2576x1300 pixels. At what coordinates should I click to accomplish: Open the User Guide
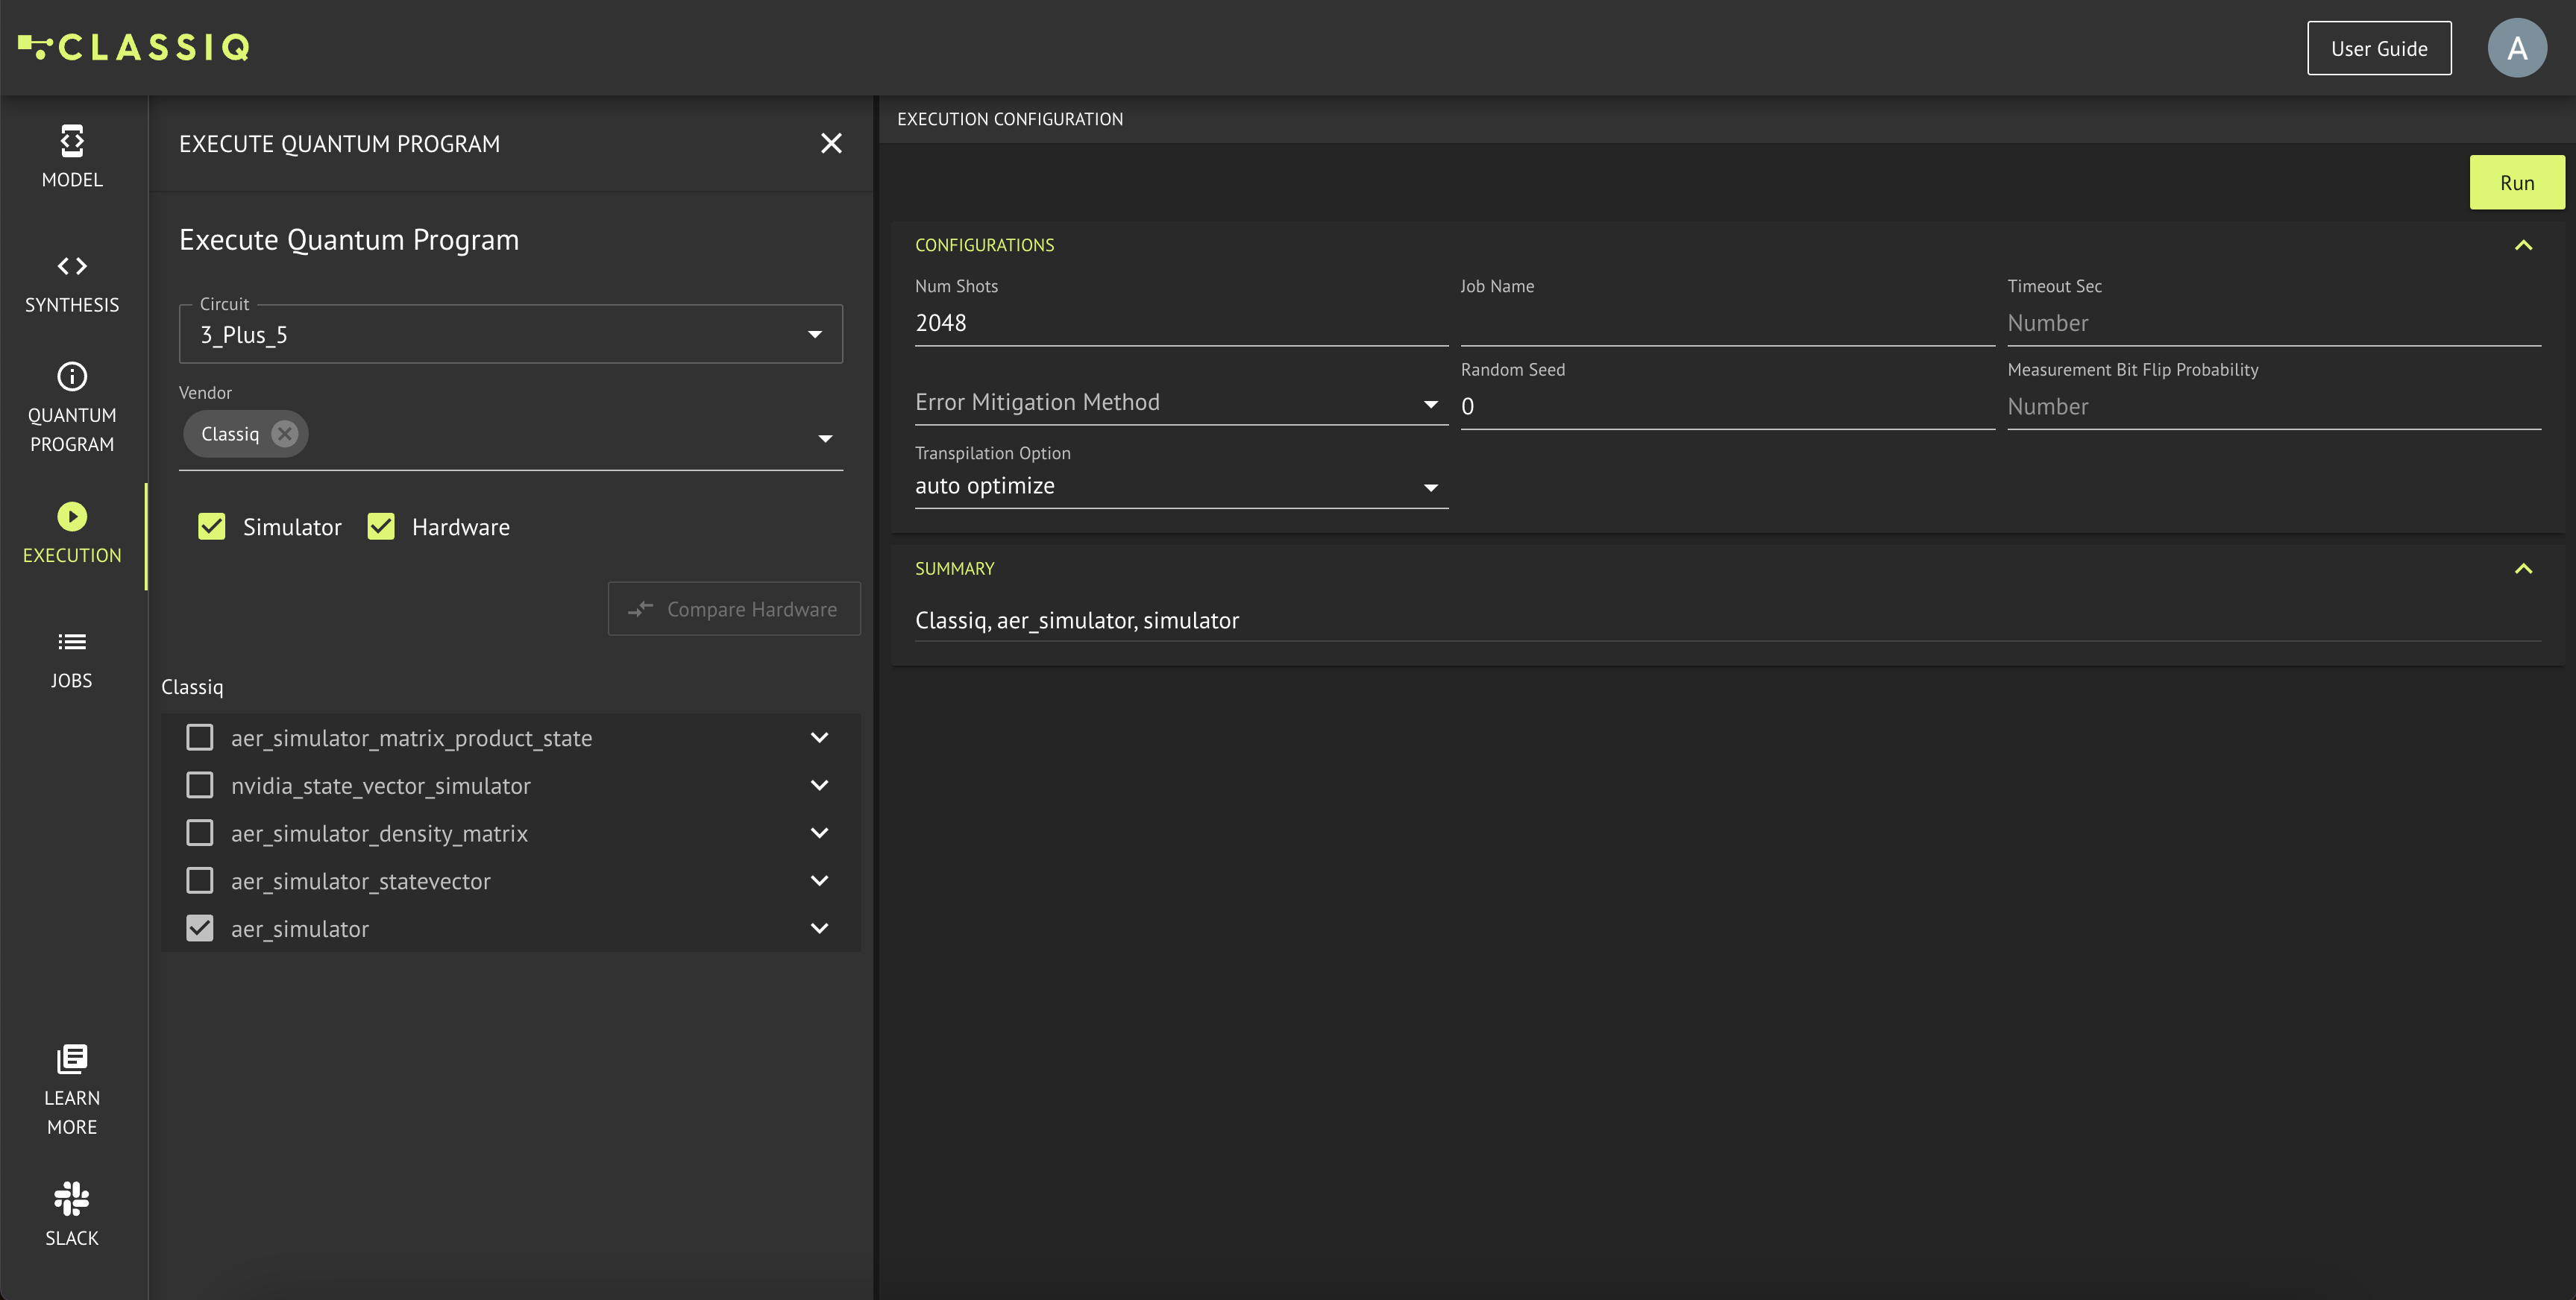tap(2378, 48)
